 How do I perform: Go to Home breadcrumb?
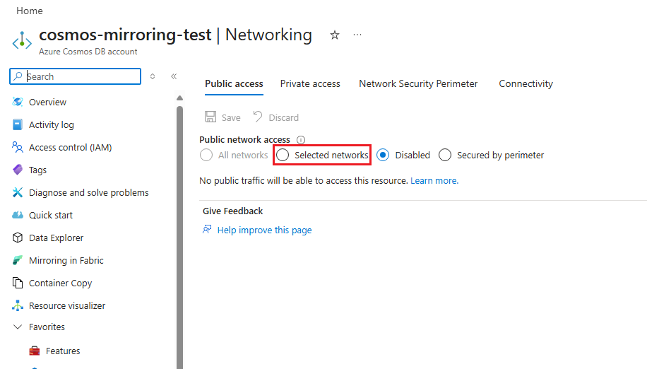coord(29,11)
